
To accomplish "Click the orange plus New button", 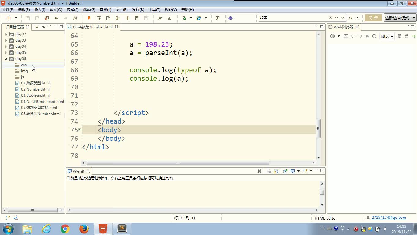I will [x=9, y=18].
